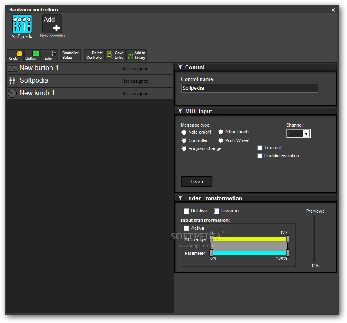The image size is (347, 323).
Task: Enable the Transmit checkbox
Action: coord(259,148)
